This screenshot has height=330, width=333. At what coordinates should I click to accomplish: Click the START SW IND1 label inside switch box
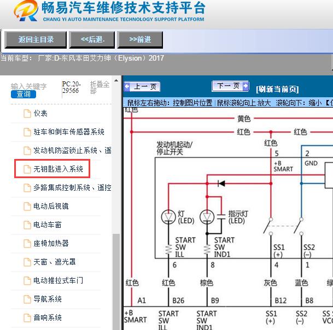[224, 247]
